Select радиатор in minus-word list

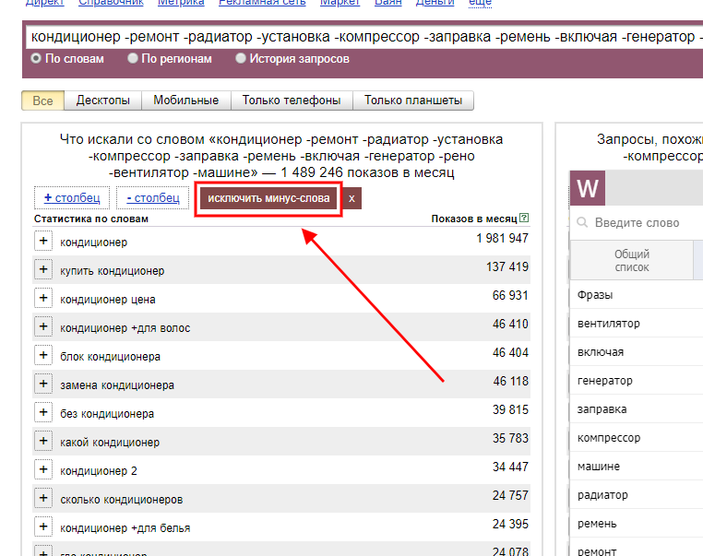click(637, 495)
